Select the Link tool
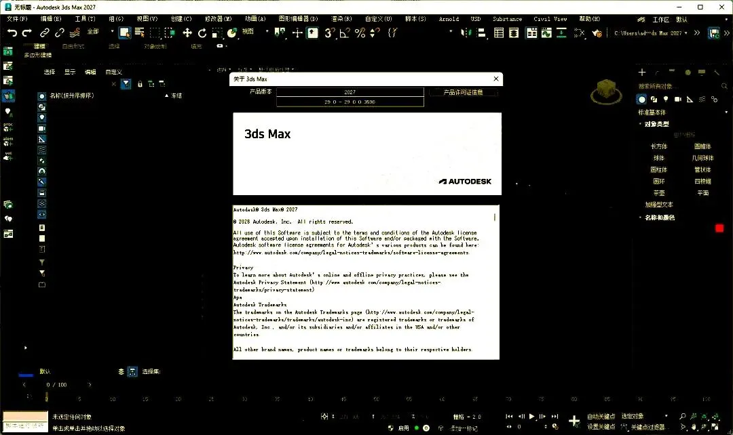This screenshot has height=435, width=733. [44, 33]
